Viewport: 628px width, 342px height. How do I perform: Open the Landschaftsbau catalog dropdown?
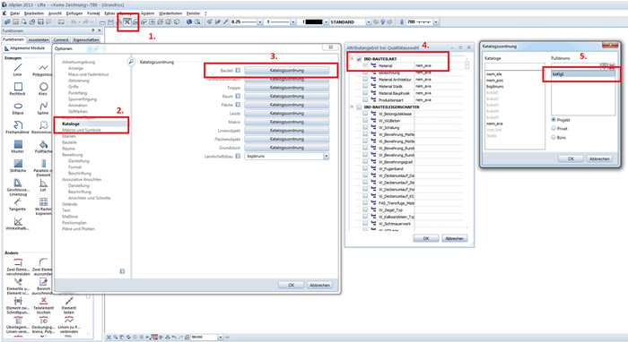pyautogui.click(x=327, y=156)
